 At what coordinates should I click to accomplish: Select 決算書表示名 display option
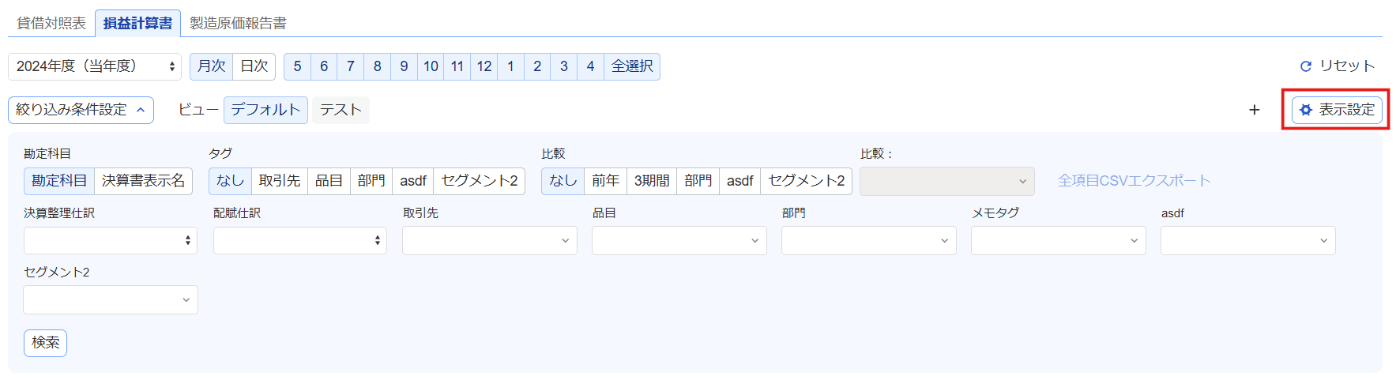143,181
